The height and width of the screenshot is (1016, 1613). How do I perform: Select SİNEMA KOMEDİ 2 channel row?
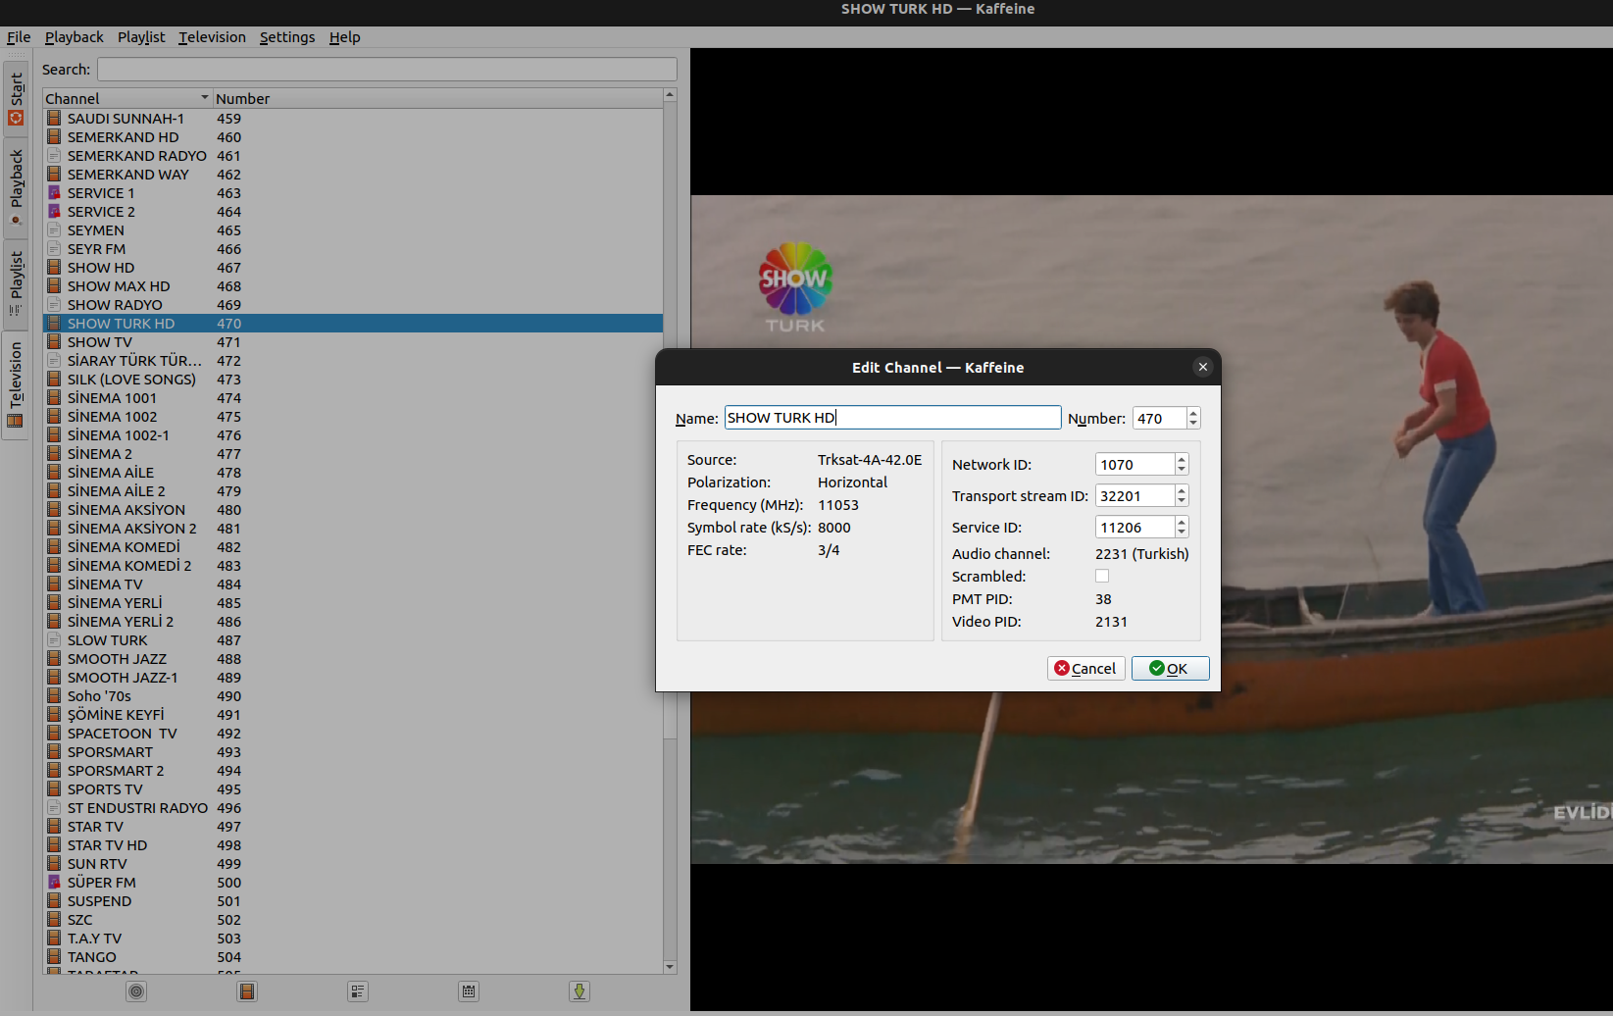click(353, 565)
